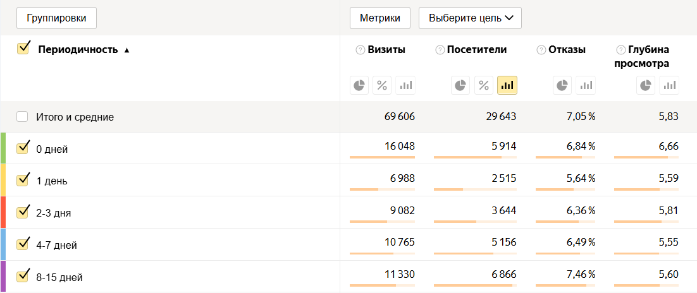This screenshot has height=293, width=697.
Task: Open the Метрики button
Action: click(380, 18)
